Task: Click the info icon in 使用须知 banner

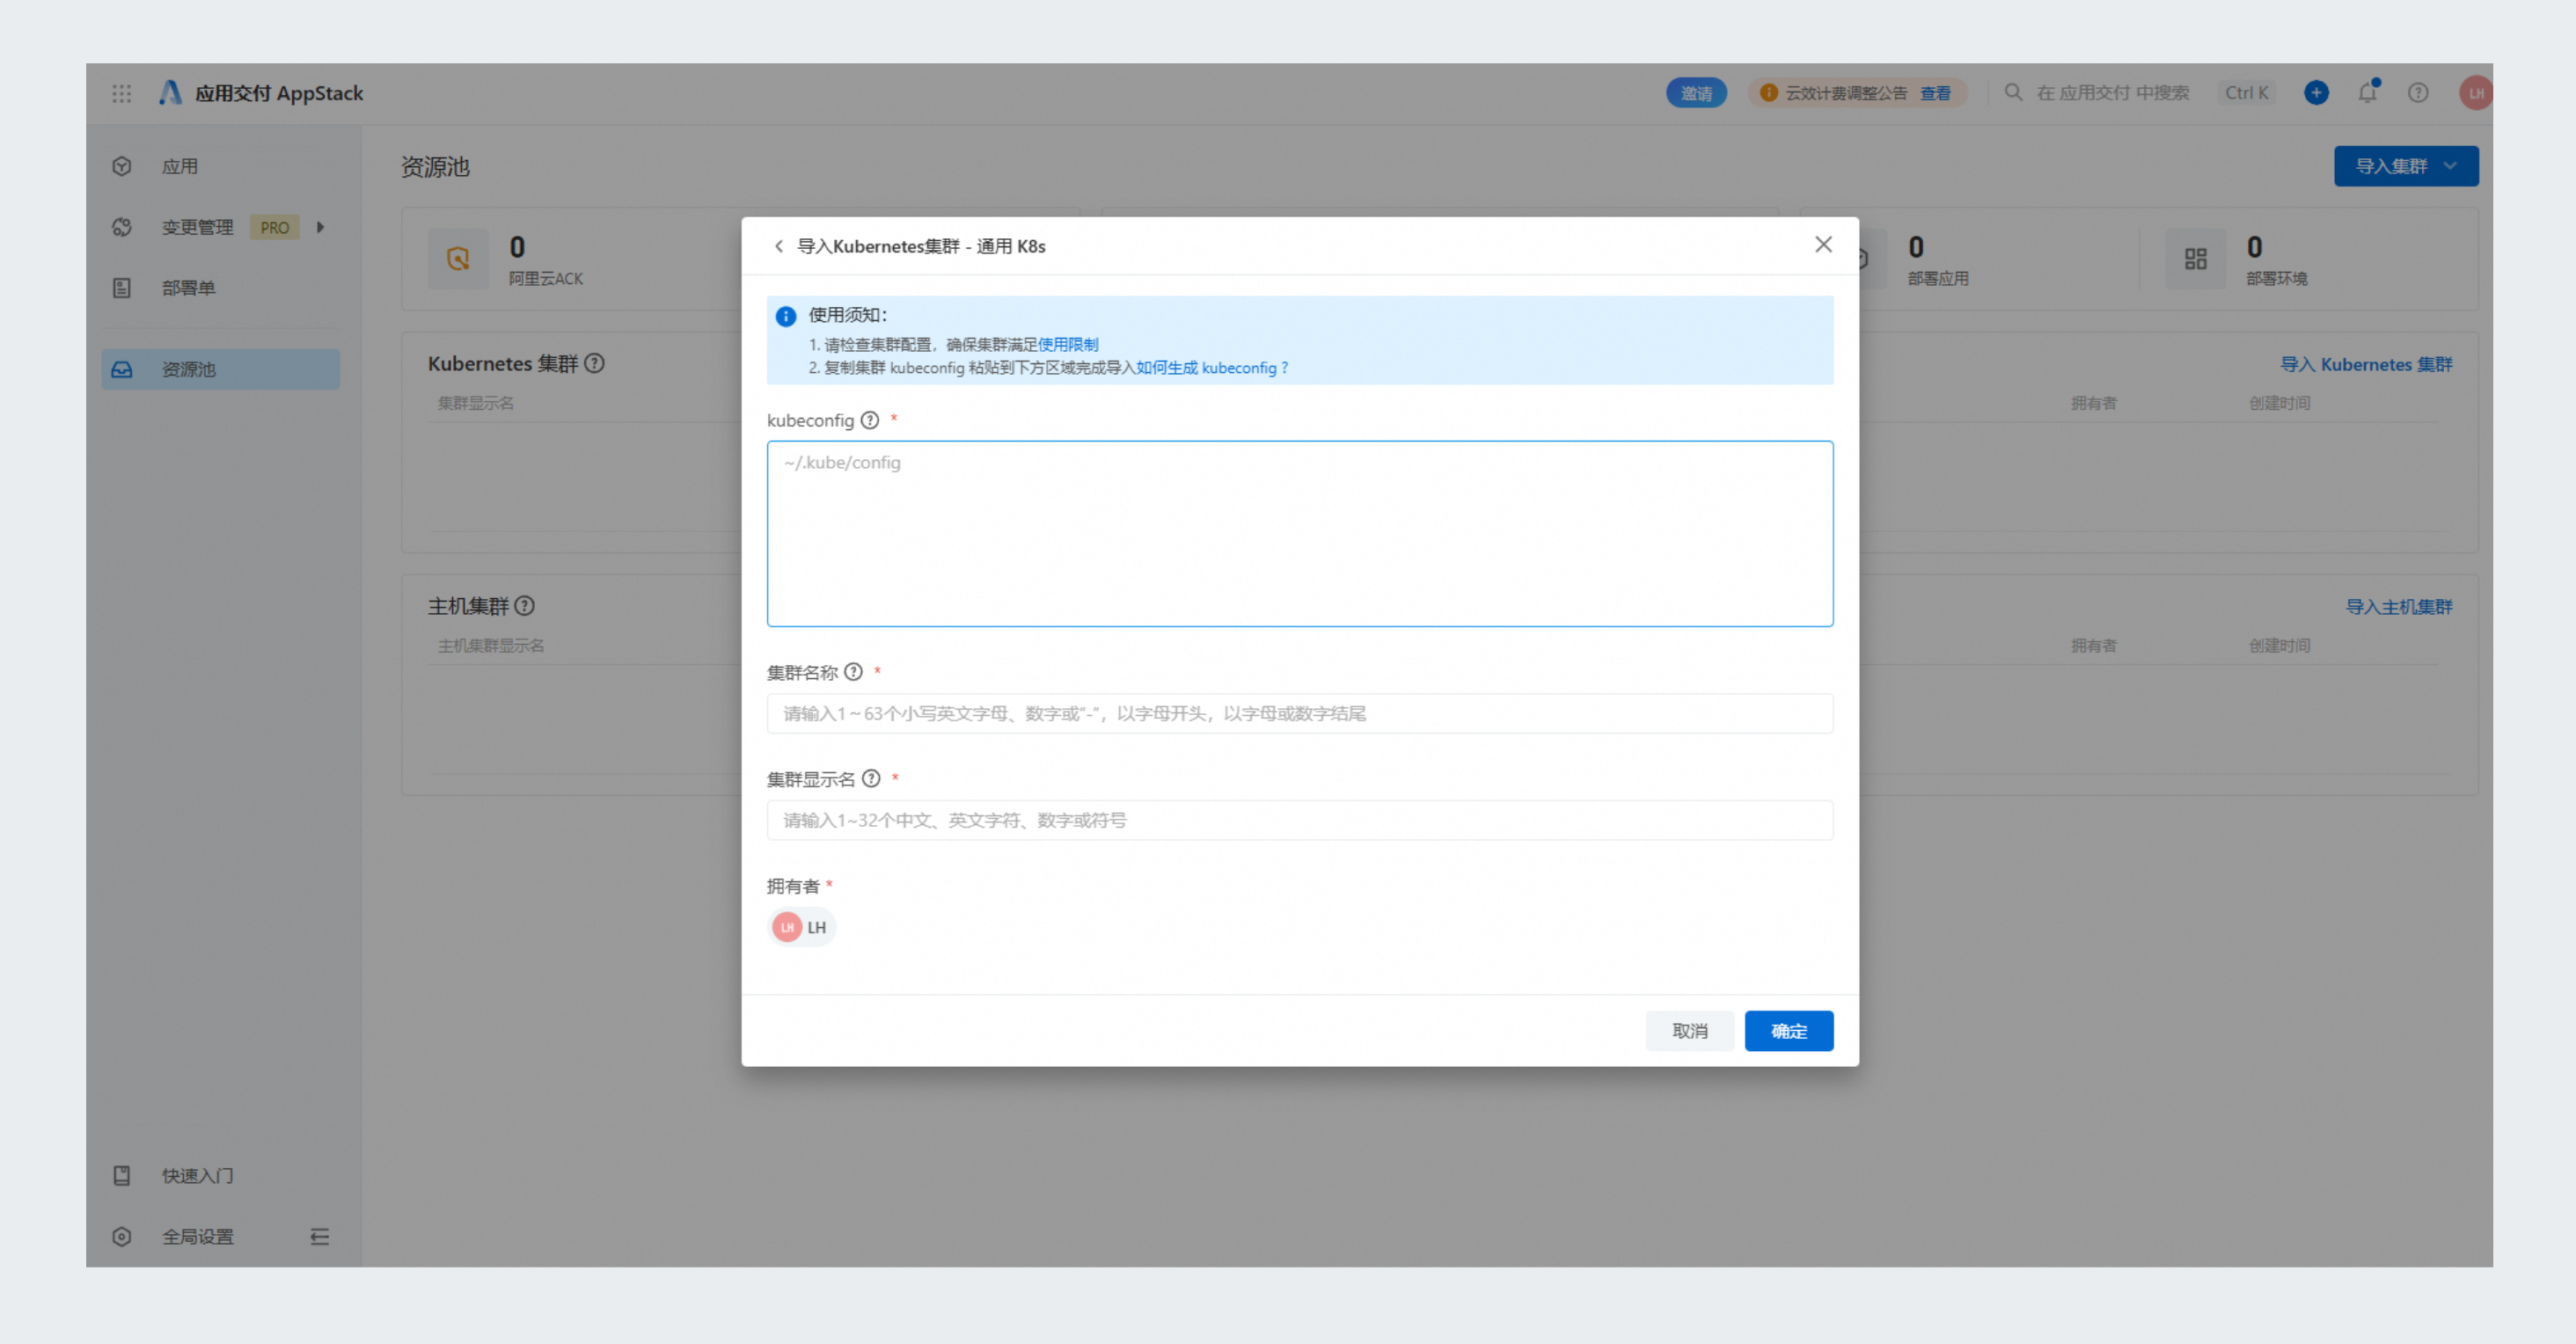Action: click(786, 316)
